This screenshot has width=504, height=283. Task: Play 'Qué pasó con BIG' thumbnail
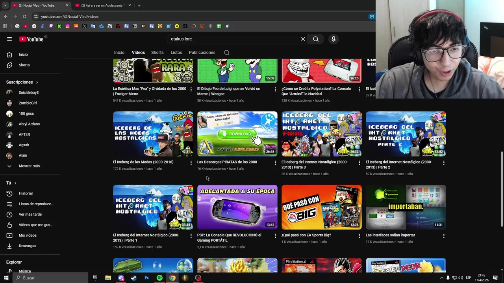click(322, 207)
